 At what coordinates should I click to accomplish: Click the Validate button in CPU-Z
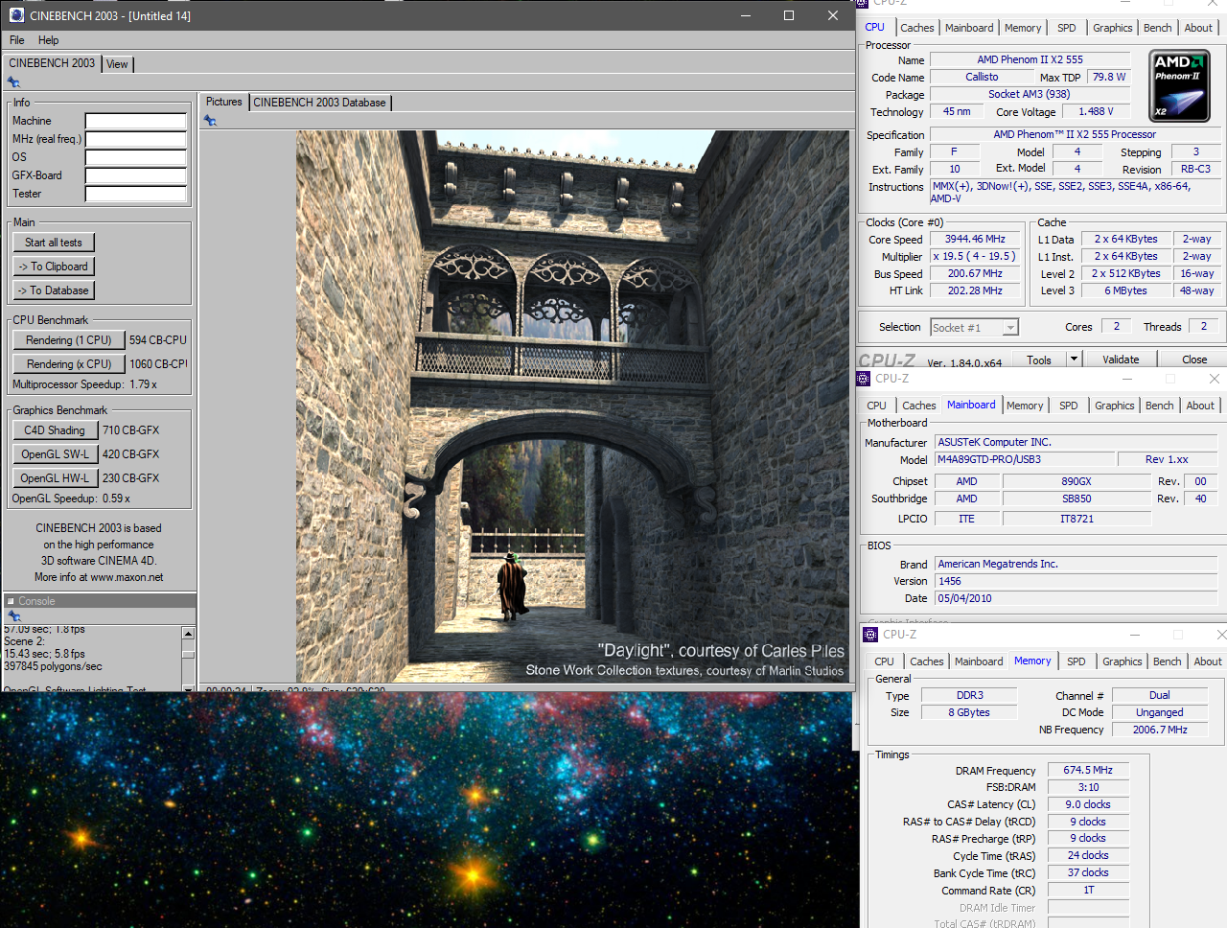pos(1121,360)
